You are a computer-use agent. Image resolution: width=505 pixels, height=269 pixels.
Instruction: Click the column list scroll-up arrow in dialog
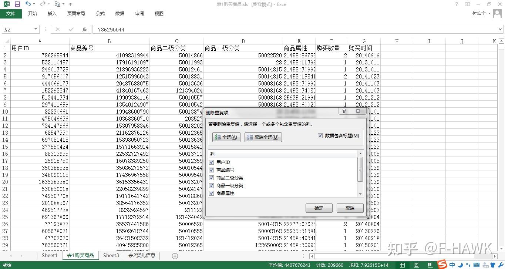[360, 154]
